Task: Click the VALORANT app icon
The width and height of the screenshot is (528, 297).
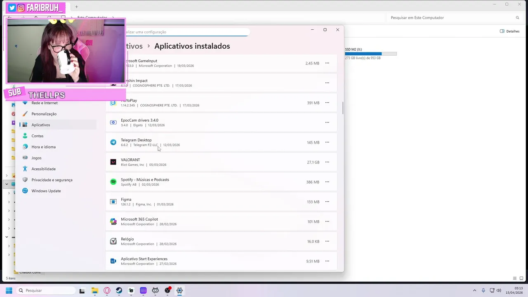Action: coord(113,162)
